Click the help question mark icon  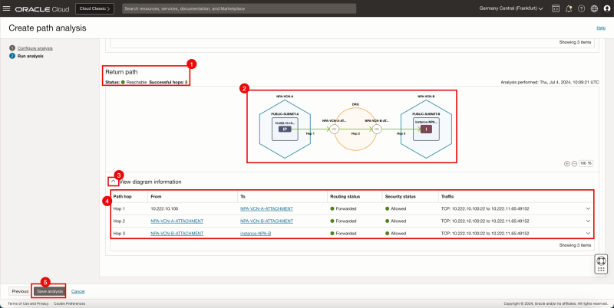tap(580, 8)
